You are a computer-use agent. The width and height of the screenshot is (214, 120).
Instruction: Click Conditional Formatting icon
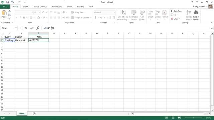coord(123,13)
